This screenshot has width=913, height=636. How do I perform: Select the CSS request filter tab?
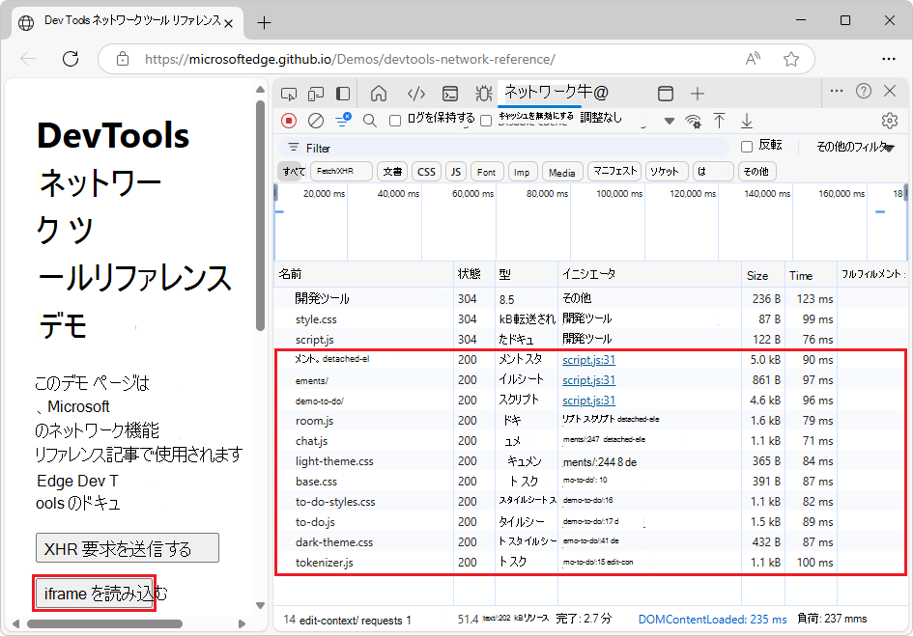click(x=426, y=171)
